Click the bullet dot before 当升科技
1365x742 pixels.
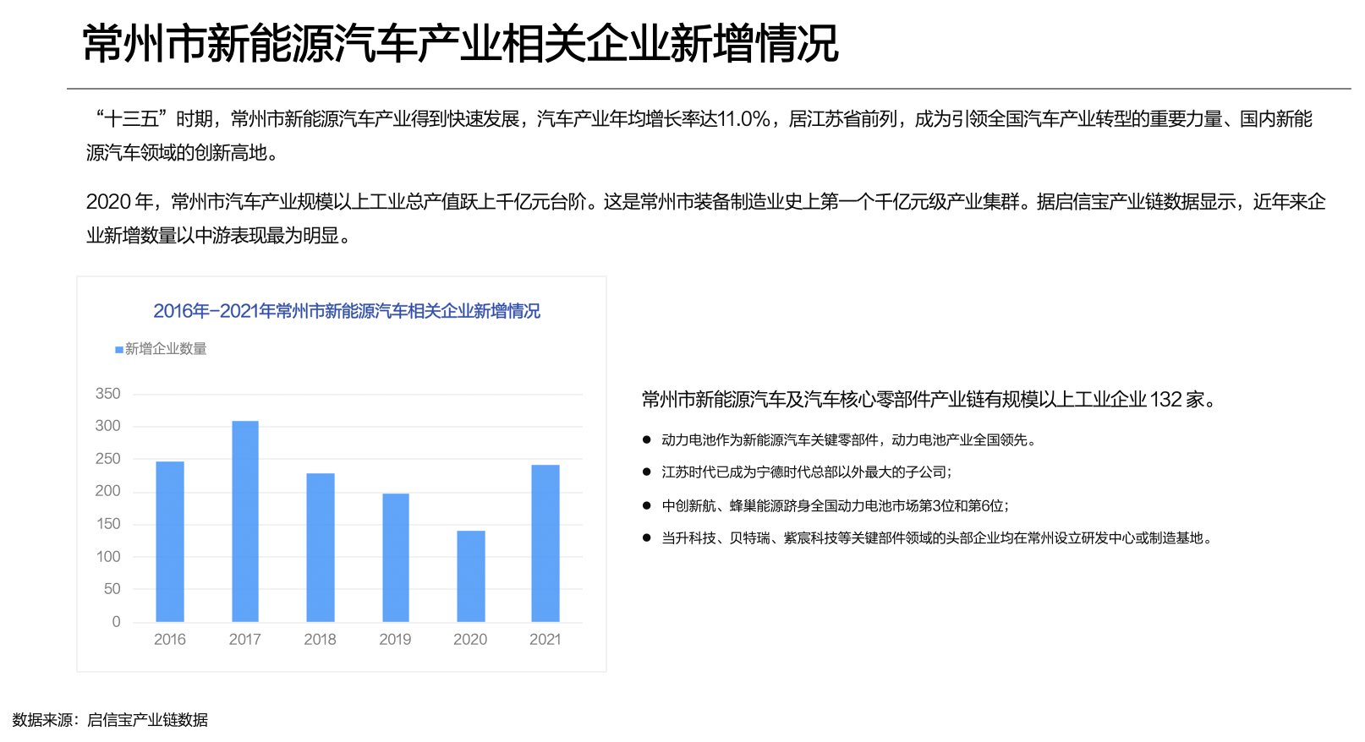point(646,537)
